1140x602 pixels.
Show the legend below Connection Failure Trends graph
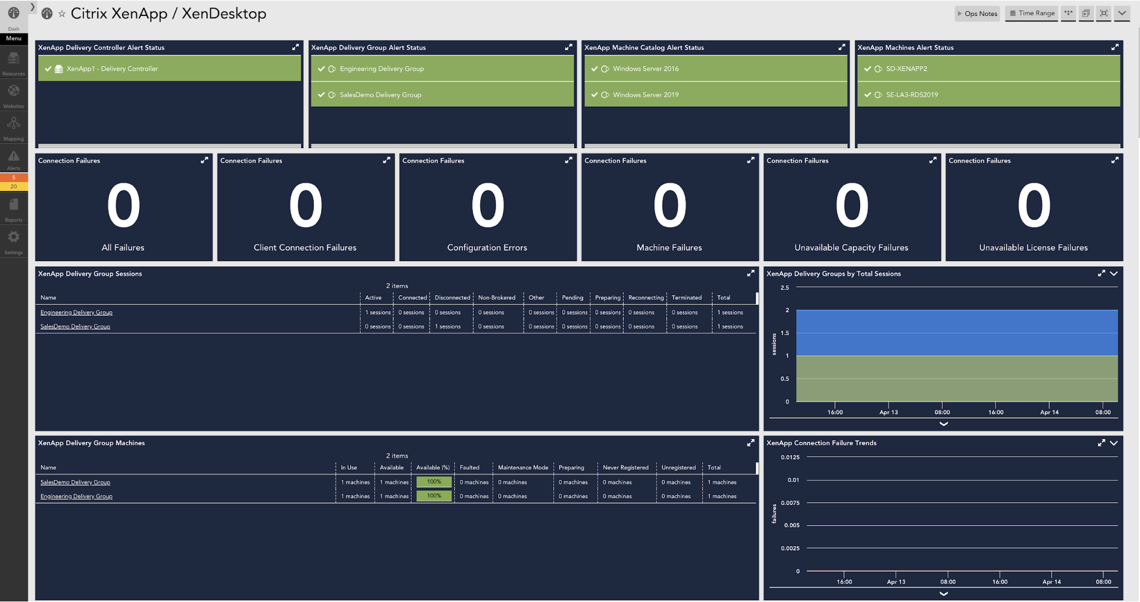tap(943, 593)
